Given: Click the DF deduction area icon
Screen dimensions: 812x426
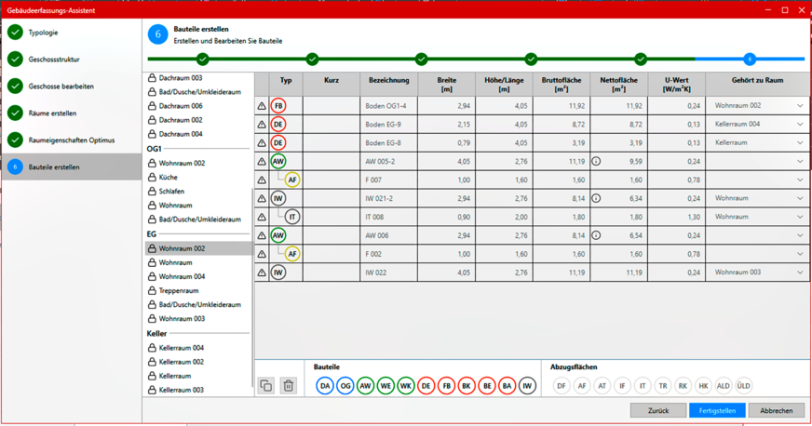Looking at the screenshot, I should coord(562,386).
